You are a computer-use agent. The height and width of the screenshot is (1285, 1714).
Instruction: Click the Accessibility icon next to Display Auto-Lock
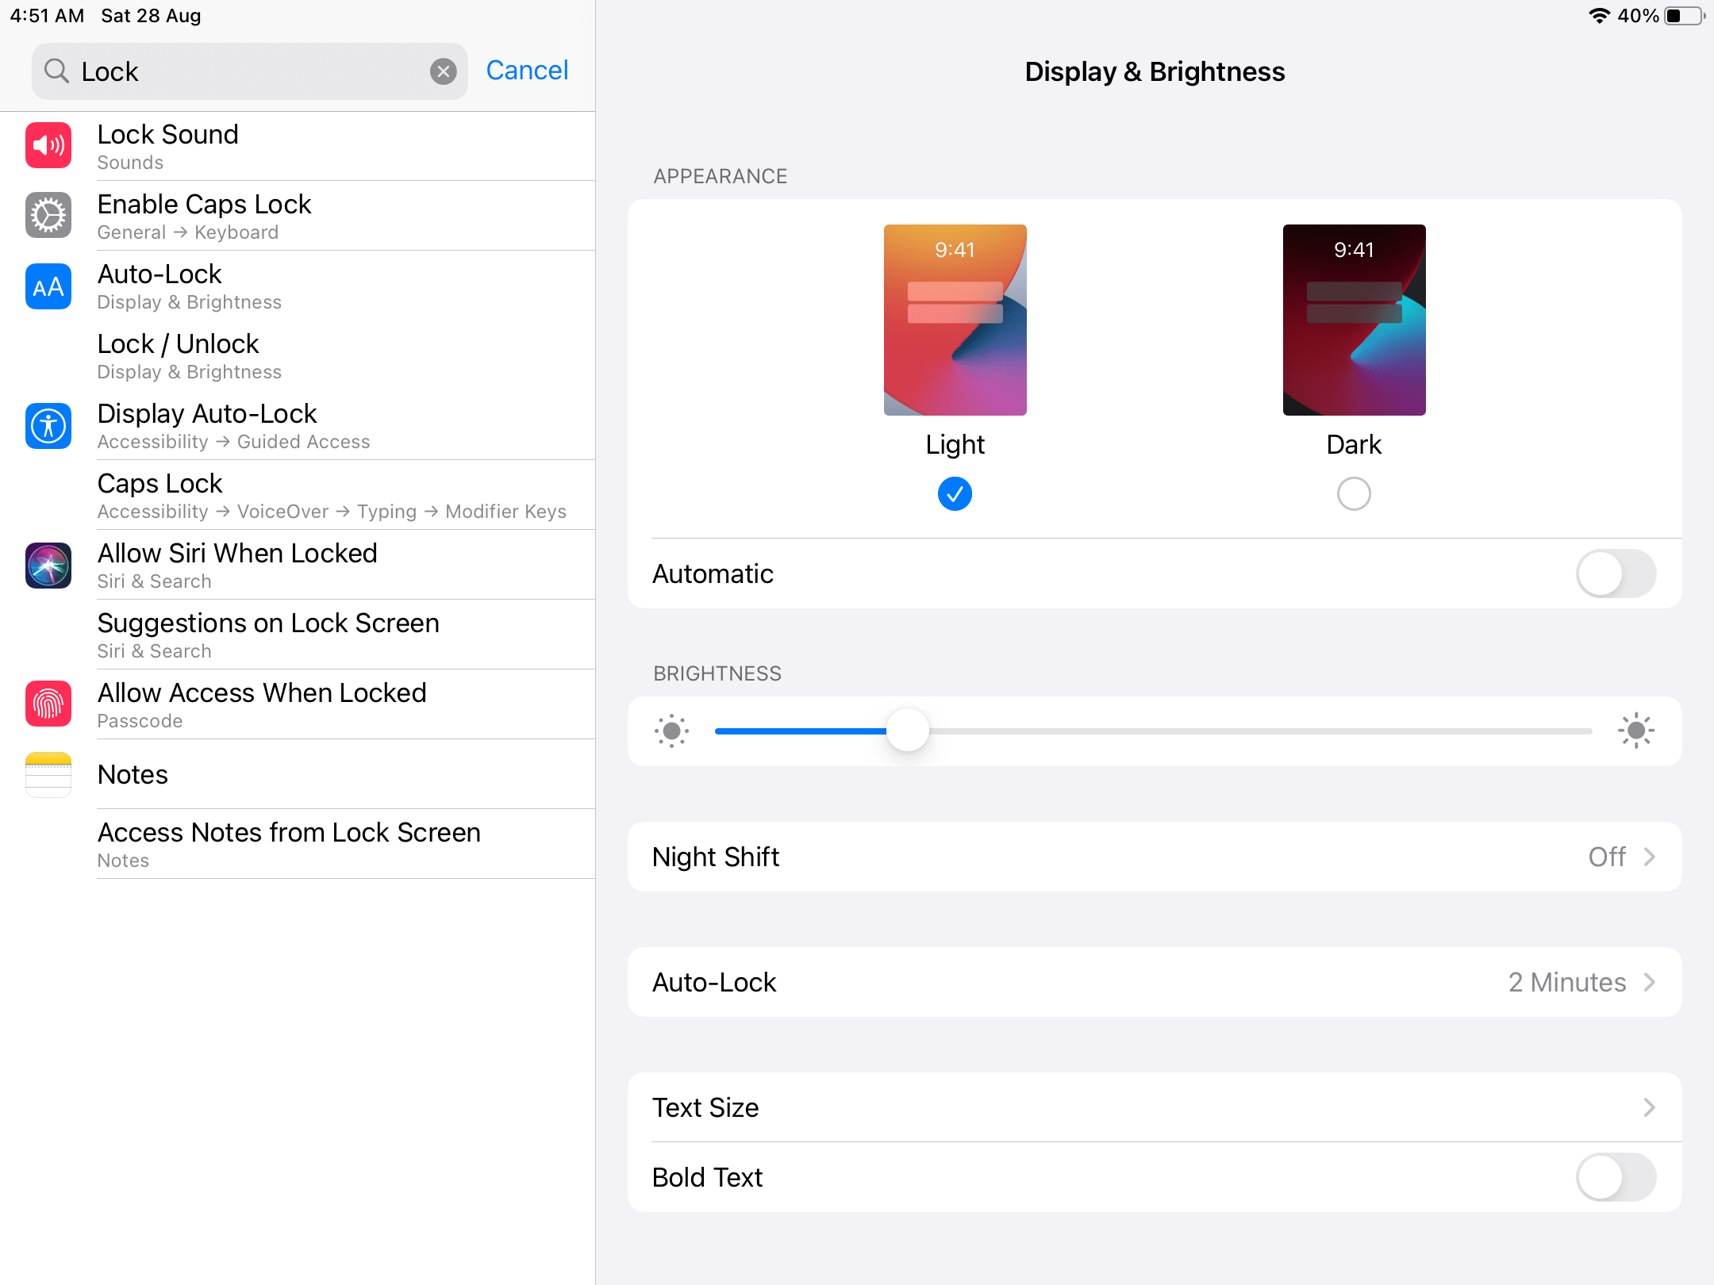(x=48, y=426)
